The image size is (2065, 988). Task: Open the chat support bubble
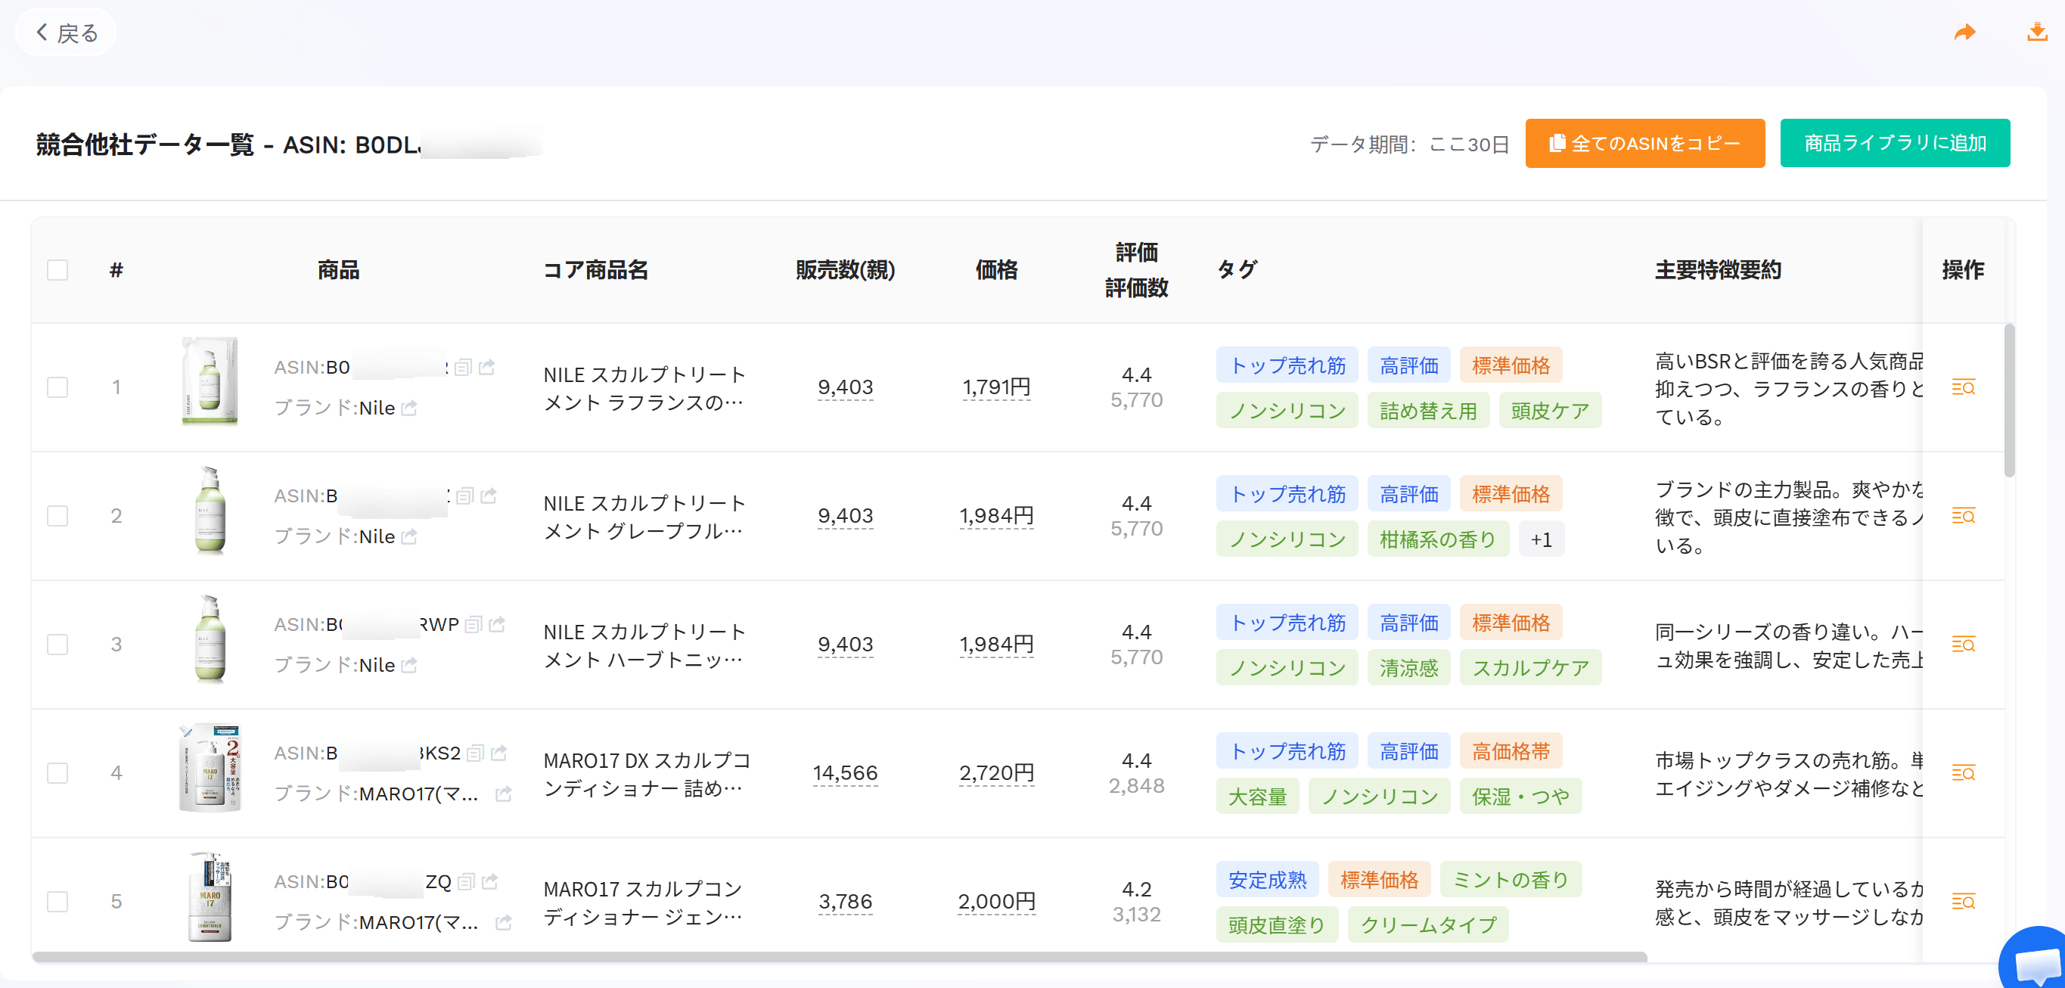2035,960
